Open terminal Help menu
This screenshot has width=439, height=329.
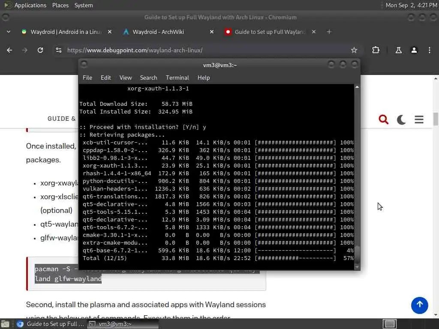(x=204, y=78)
